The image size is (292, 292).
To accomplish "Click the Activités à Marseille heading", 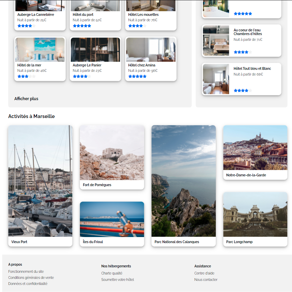I will (x=31, y=116).
